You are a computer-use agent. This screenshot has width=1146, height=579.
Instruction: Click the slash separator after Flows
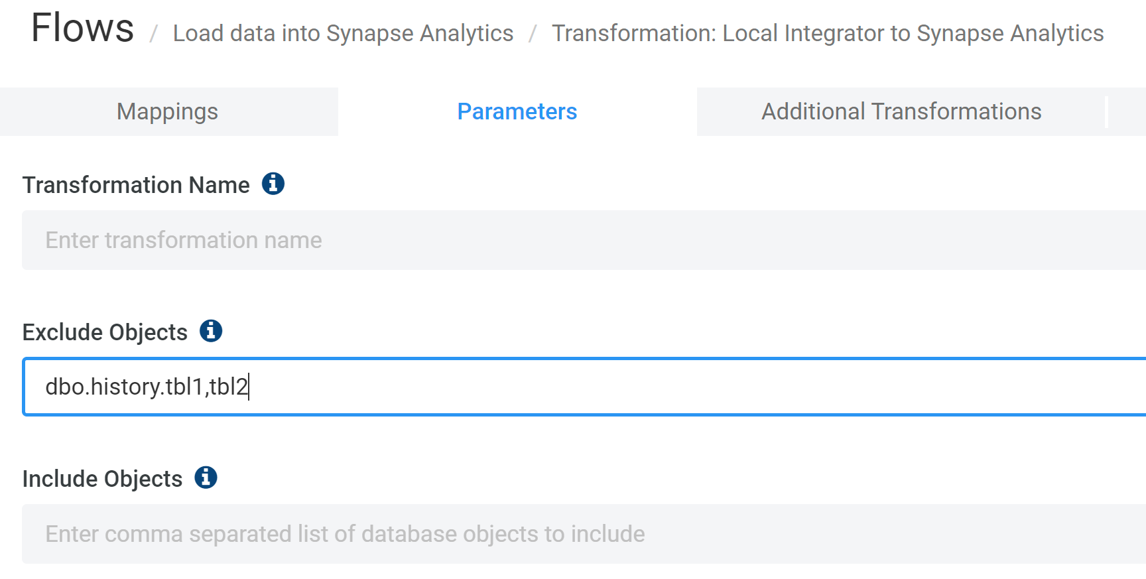(153, 34)
